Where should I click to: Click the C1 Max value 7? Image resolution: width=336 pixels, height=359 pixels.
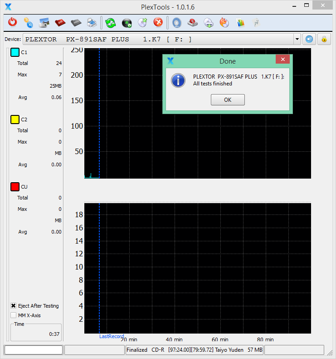coord(60,75)
